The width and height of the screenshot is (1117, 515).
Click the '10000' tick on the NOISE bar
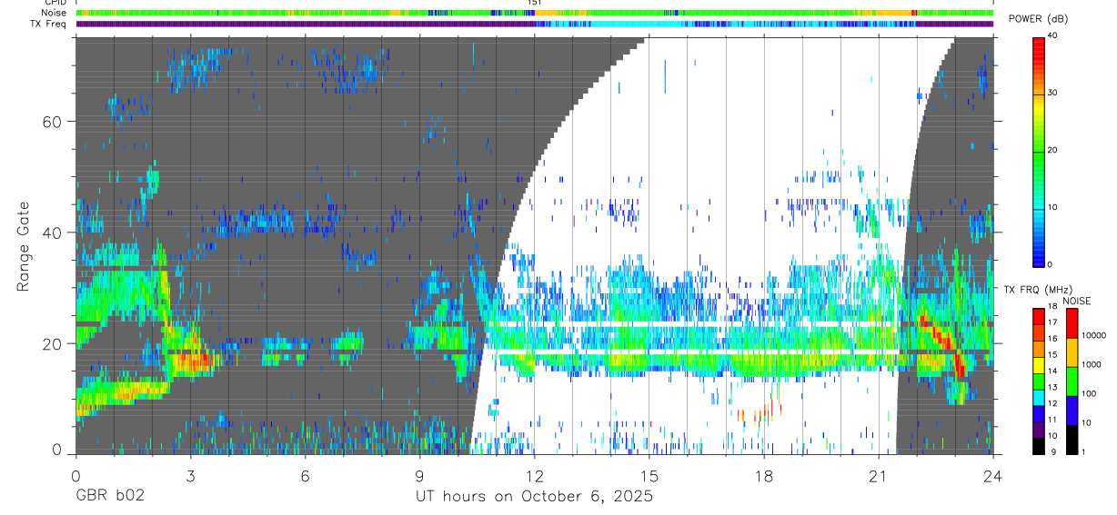(x=1094, y=336)
